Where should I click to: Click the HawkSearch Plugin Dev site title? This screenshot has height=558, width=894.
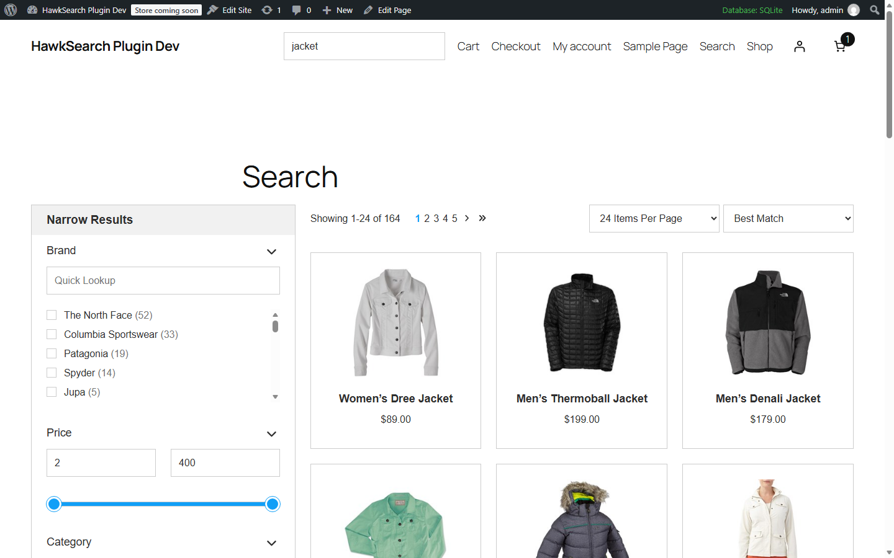click(106, 46)
